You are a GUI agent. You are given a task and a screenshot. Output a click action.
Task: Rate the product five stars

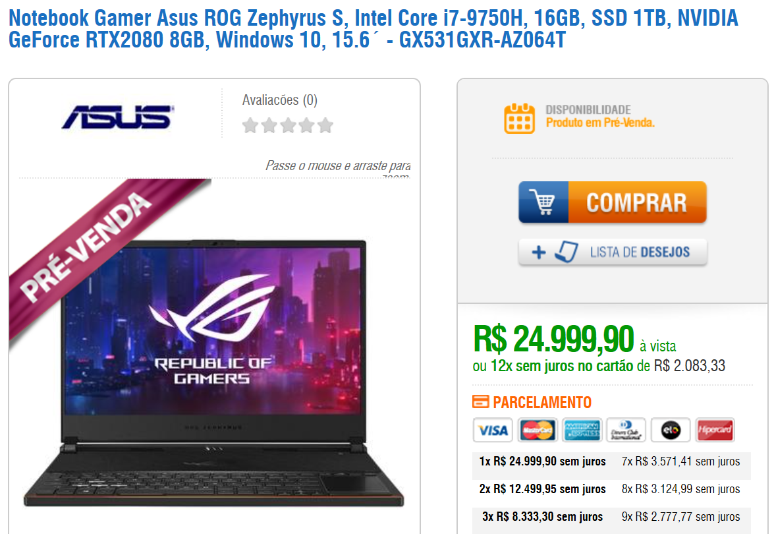click(x=325, y=125)
